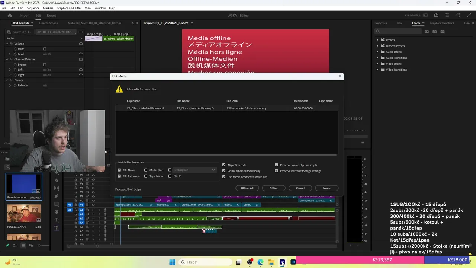Screen dimensions: 476x268
Task: Uncheck the File Extension checkbox
Action: click(119, 176)
